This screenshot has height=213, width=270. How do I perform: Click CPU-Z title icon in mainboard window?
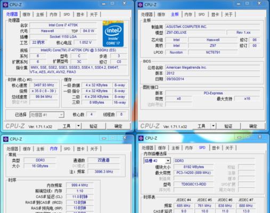click(x=140, y=5)
